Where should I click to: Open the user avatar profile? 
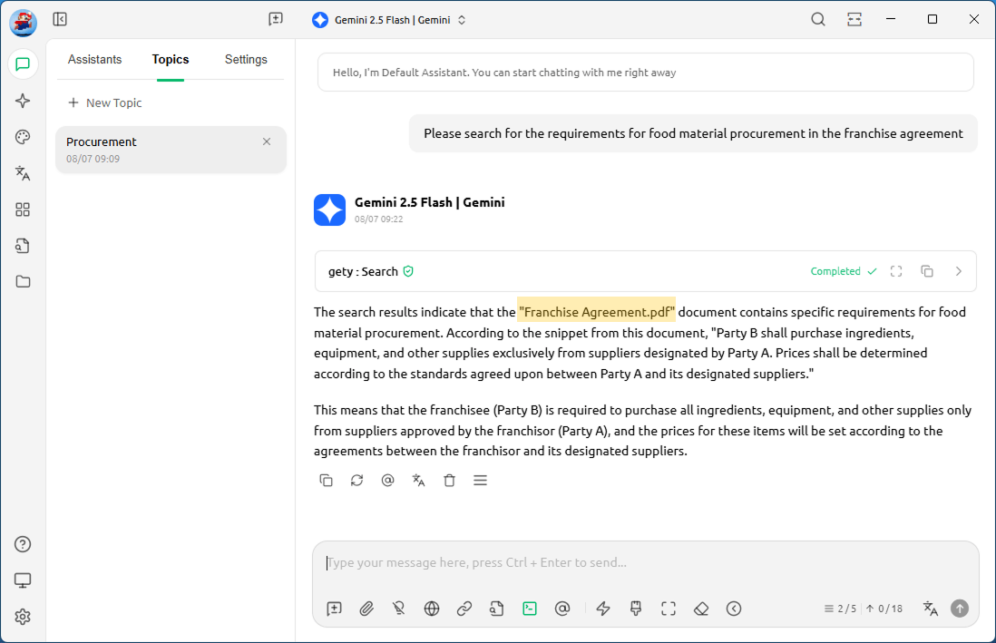point(23,23)
